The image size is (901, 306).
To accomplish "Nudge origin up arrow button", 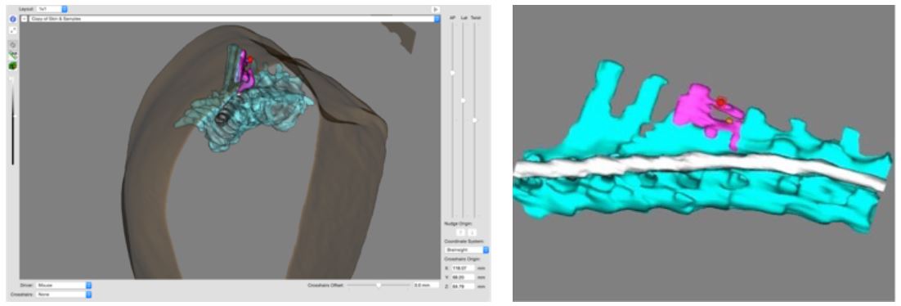I will pos(461,232).
